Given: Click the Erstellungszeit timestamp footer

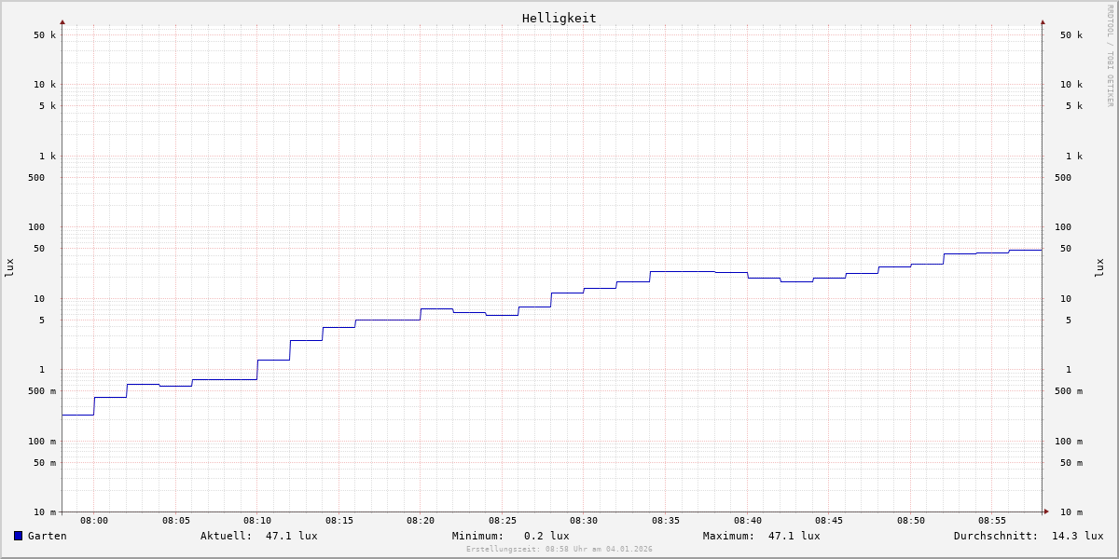Looking at the screenshot, I should [x=559, y=550].
